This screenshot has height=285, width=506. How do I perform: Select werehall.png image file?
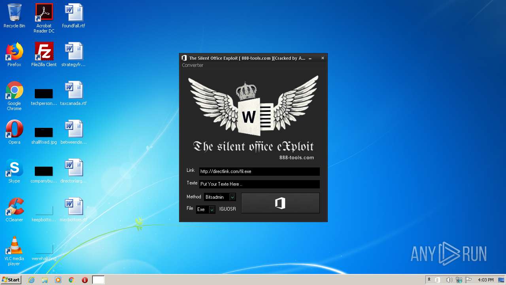44,252
